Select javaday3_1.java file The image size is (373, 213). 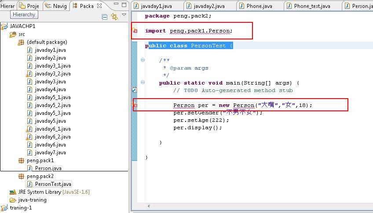pos(53,66)
